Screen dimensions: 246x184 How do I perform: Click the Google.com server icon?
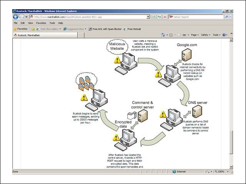click(186, 55)
